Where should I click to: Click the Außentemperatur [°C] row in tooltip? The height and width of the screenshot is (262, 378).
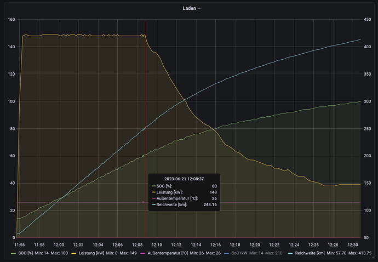tap(184, 198)
